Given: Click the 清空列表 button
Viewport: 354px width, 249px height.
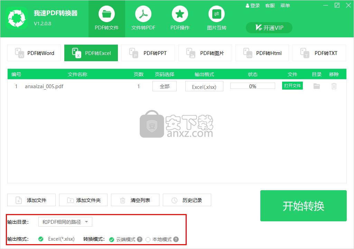Looking at the screenshot, I should [x=135, y=200].
